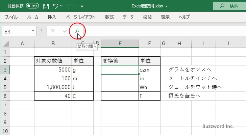
Task: Select column H header
Action: [x=179, y=44]
